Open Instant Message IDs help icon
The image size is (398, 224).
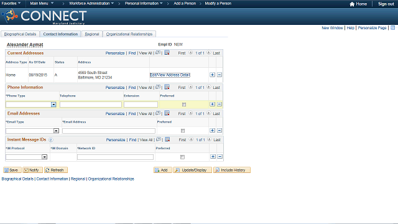coord(50,139)
